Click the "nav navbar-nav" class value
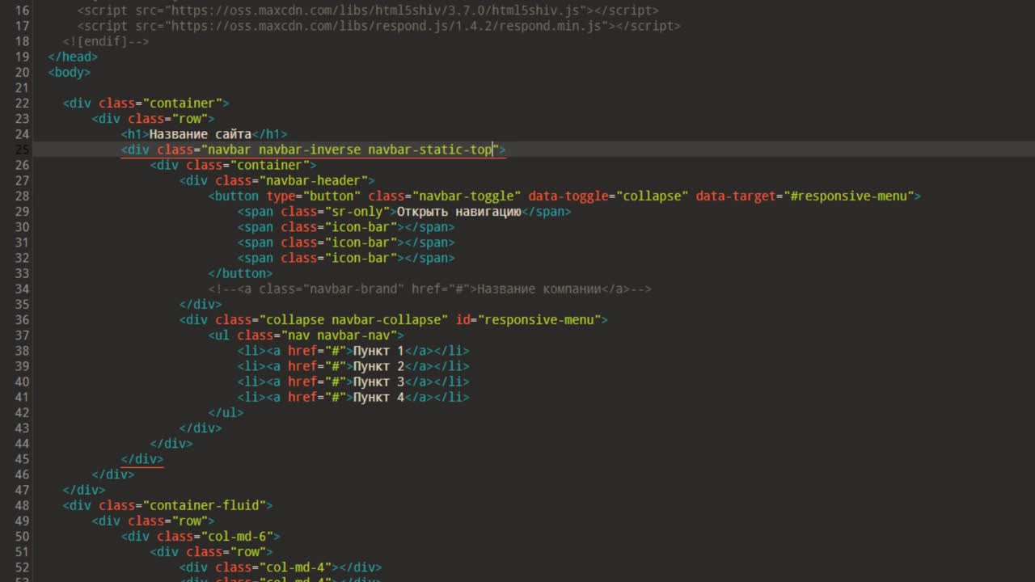 339,335
